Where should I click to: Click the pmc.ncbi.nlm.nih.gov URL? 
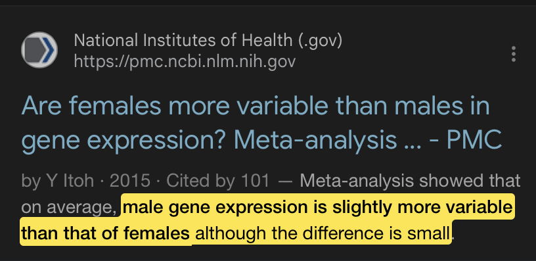[185, 62]
